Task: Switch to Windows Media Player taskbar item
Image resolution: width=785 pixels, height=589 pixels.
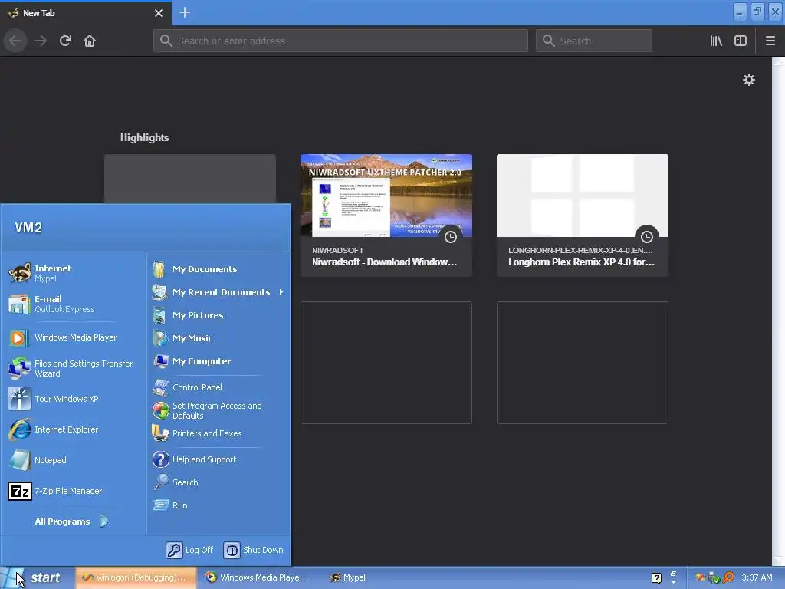Action: (x=257, y=577)
